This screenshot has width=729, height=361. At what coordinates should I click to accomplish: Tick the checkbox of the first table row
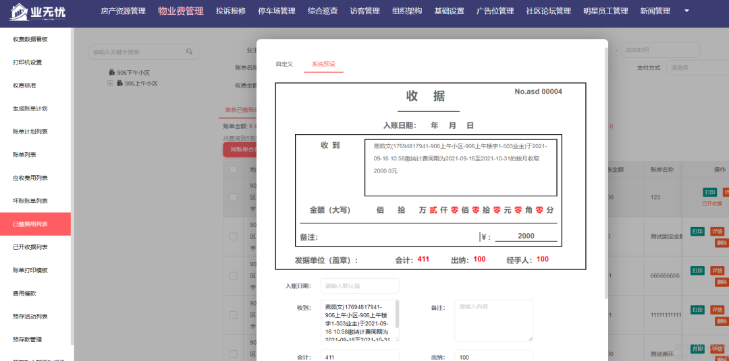234,197
